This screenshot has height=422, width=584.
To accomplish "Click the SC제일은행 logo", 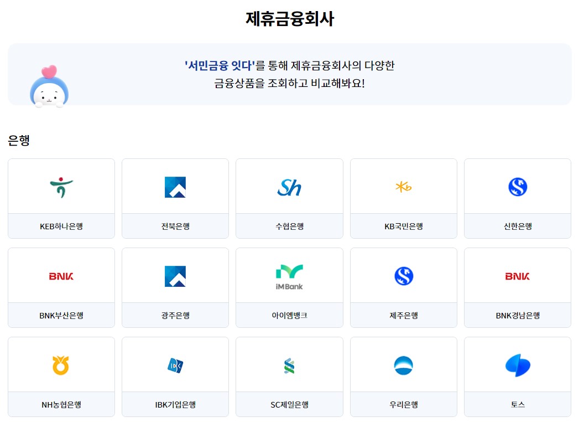I will (289, 364).
